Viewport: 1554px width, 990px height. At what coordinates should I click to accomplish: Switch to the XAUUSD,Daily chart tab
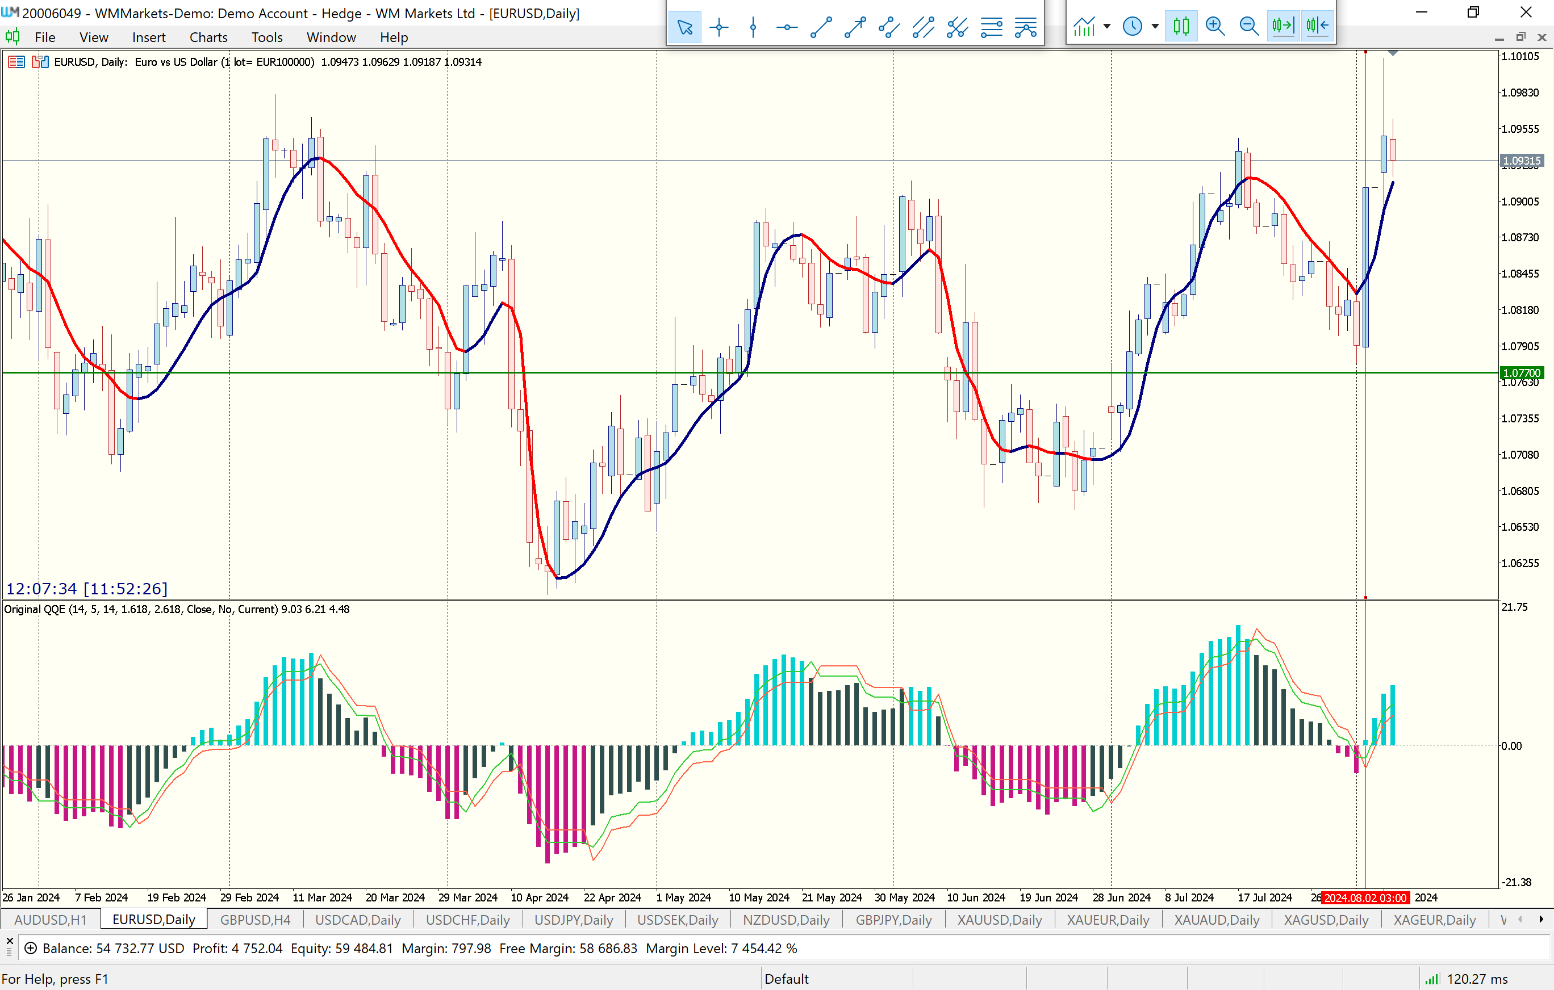[x=999, y=920]
